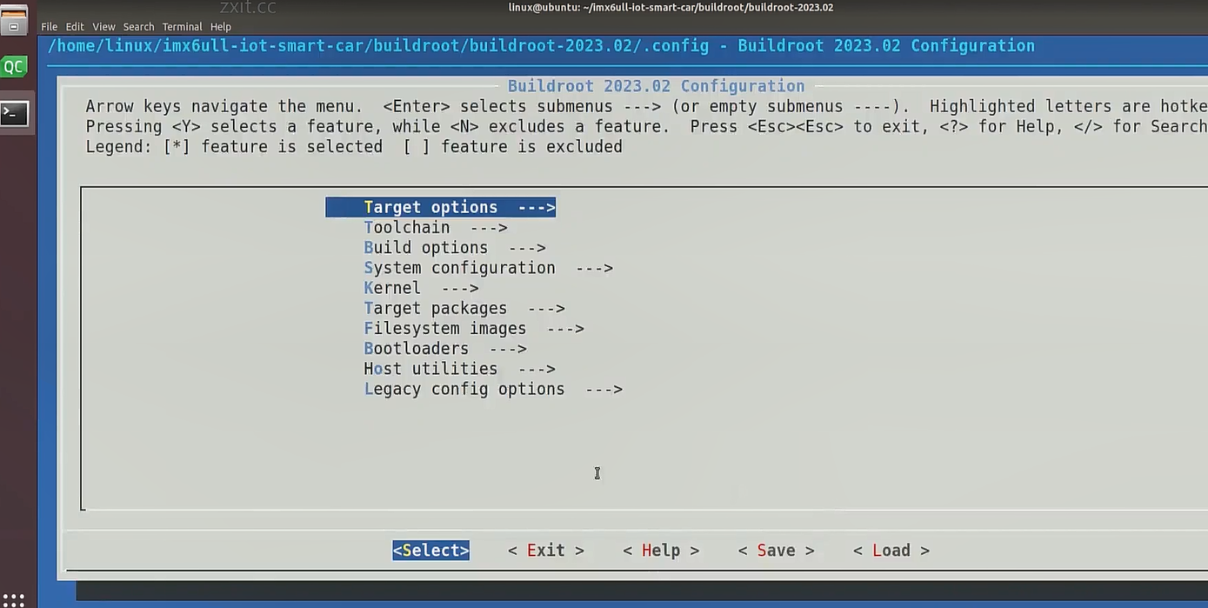This screenshot has width=1208, height=608.
Task: Open the Help menu in menu bar
Action: tap(221, 27)
